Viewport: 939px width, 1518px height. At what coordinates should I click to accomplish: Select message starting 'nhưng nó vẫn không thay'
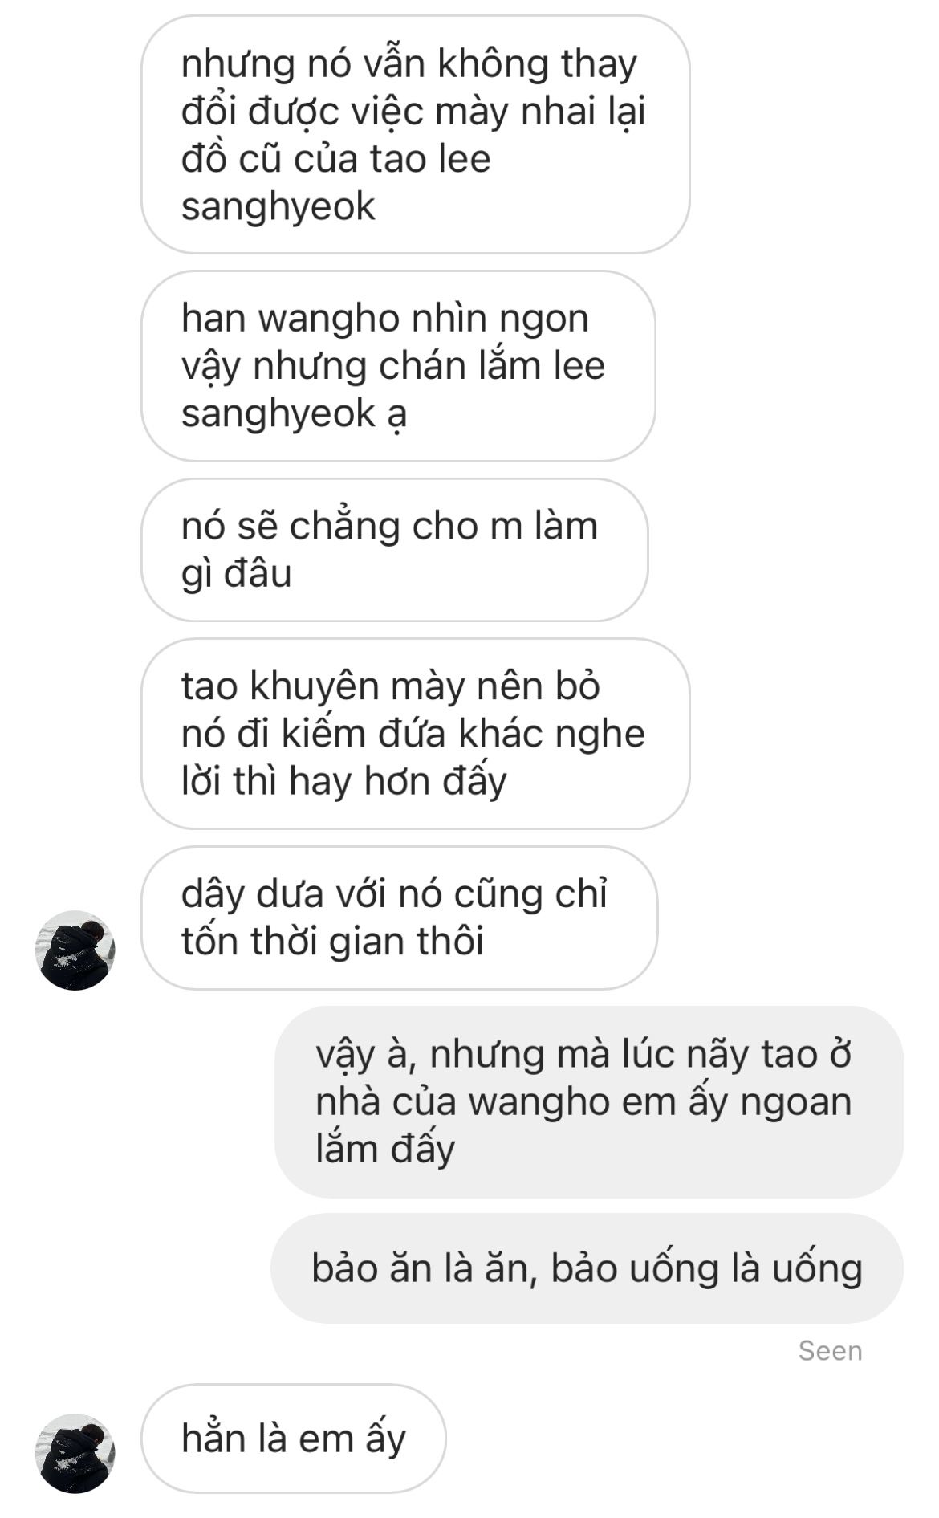416,135
